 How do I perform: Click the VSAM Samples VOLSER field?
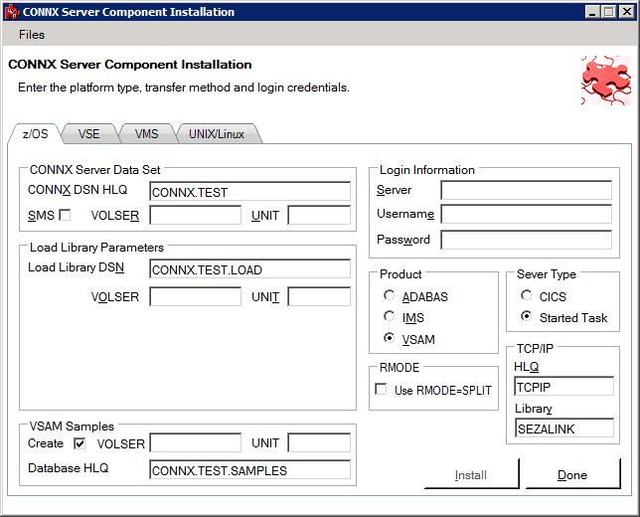pyautogui.click(x=195, y=442)
